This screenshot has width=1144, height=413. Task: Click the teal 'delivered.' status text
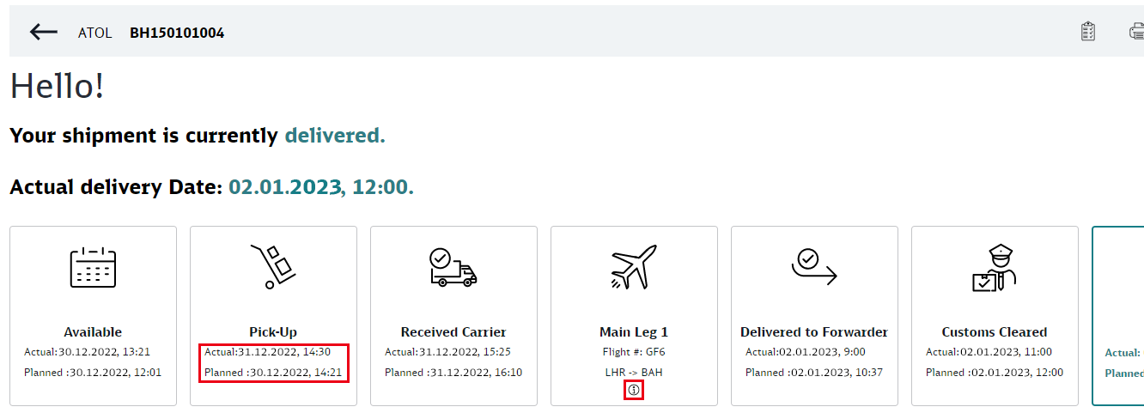coord(335,135)
